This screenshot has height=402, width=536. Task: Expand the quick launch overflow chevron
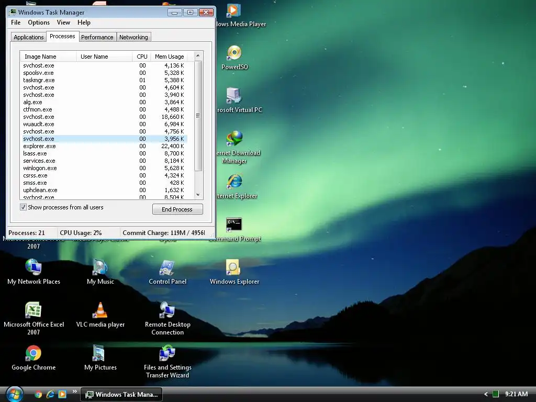74,392
